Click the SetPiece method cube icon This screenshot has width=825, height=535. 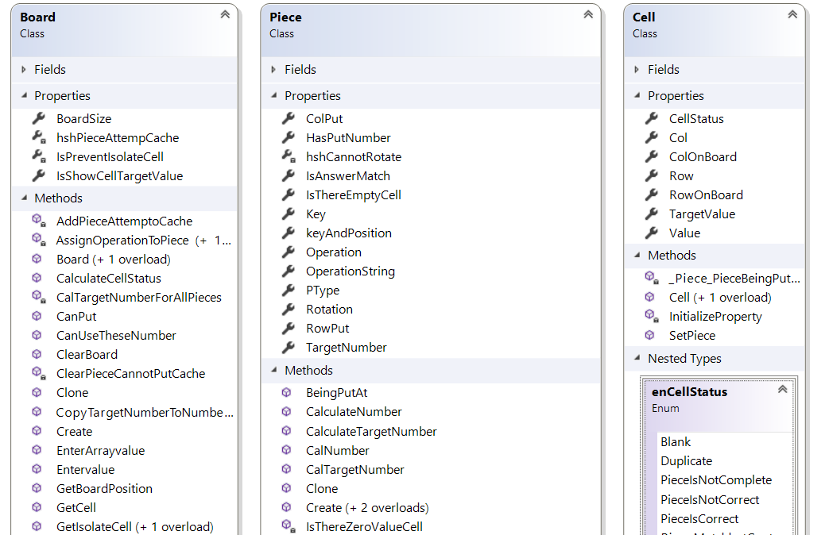[x=650, y=335]
